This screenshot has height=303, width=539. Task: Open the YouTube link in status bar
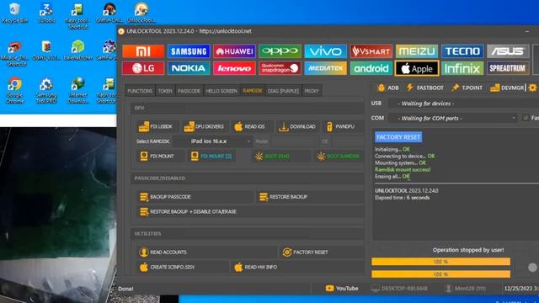342,289
